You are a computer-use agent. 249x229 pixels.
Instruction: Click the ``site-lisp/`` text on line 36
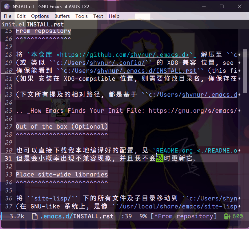click(53, 198)
